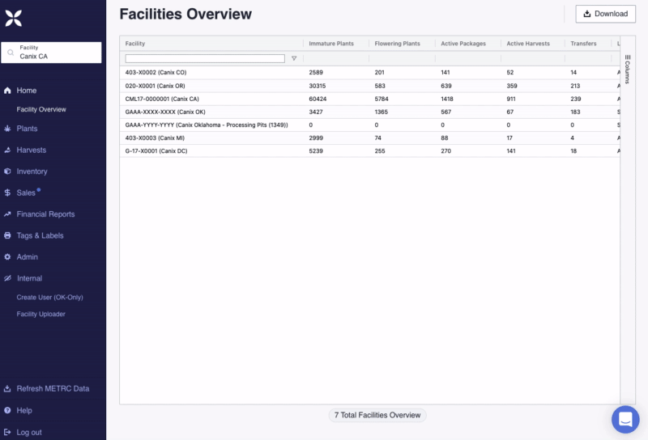Open Create User (OK-Only) link
Viewport: 648px width, 440px height.
(49, 297)
